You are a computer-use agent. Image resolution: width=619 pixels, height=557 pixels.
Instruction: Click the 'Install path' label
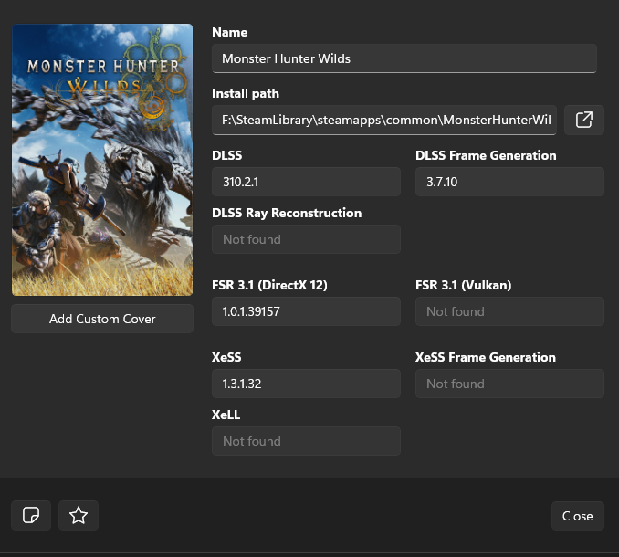coord(246,93)
